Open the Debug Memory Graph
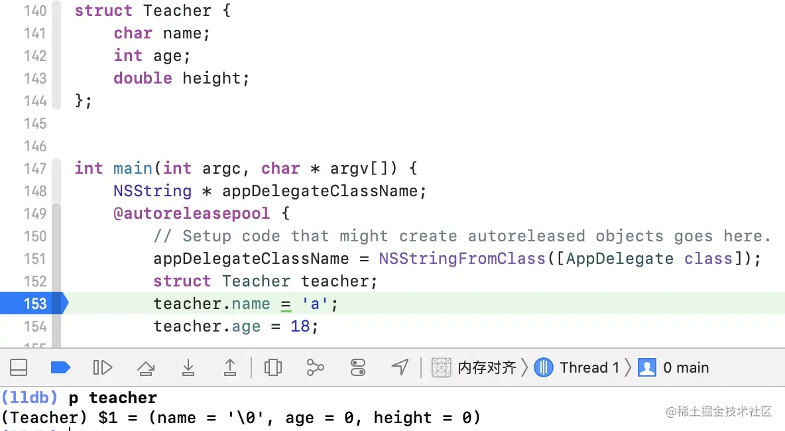The width and height of the screenshot is (785, 431). (315, 367)
